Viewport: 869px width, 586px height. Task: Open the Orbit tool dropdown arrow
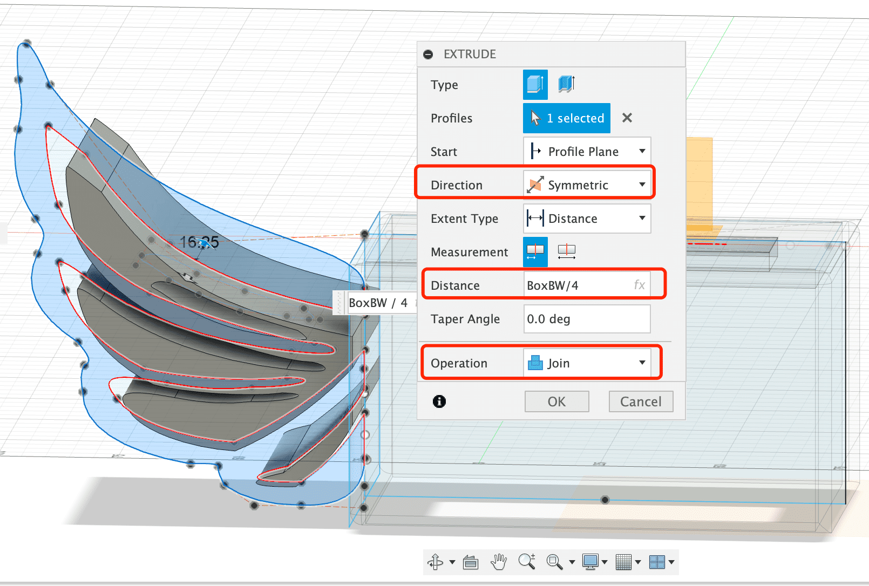click(x=452, y=562)
